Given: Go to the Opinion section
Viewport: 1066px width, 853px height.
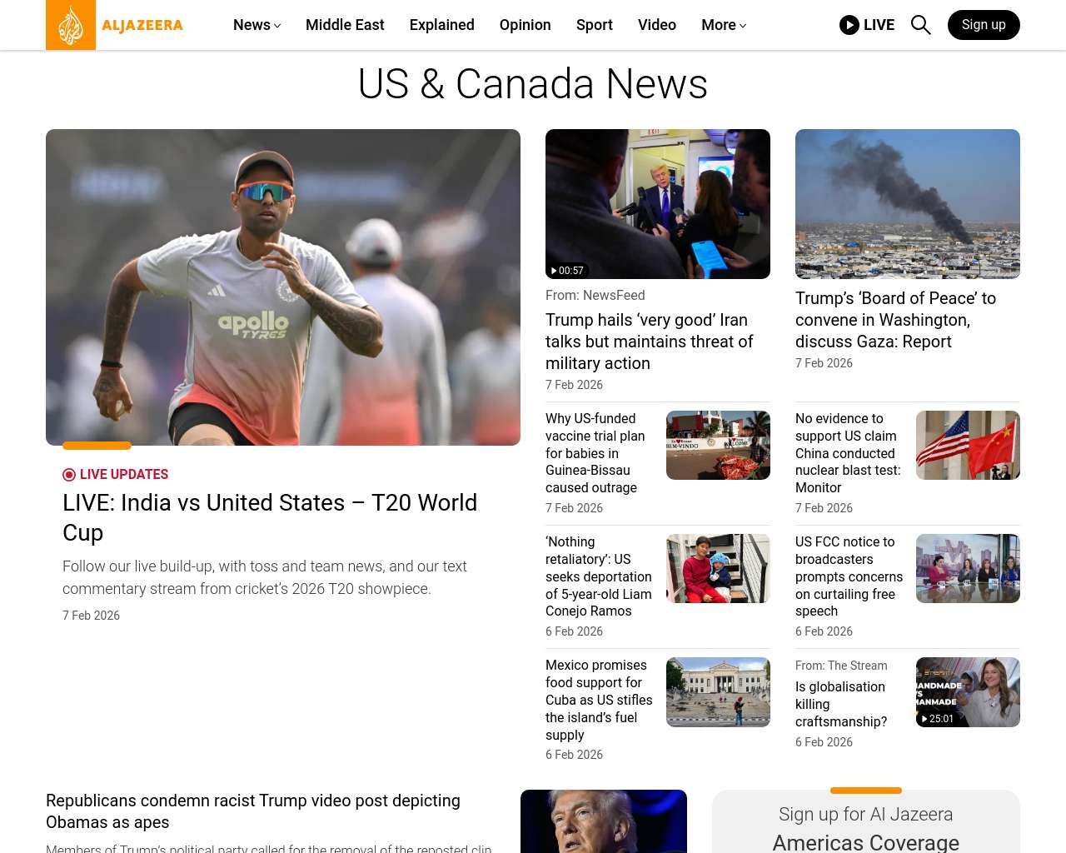Looking at the screenshot, I should 525,25.
